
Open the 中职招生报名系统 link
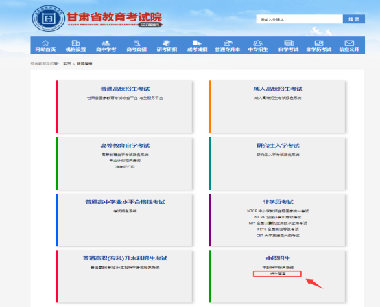(x=278, y=267)
